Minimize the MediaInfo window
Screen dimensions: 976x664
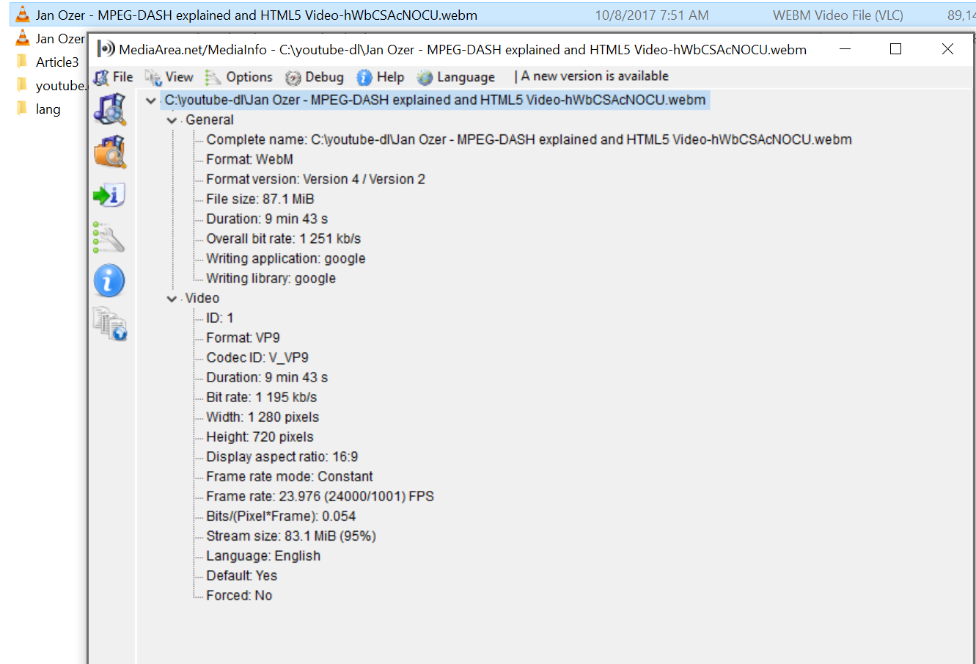click(845, 49)
